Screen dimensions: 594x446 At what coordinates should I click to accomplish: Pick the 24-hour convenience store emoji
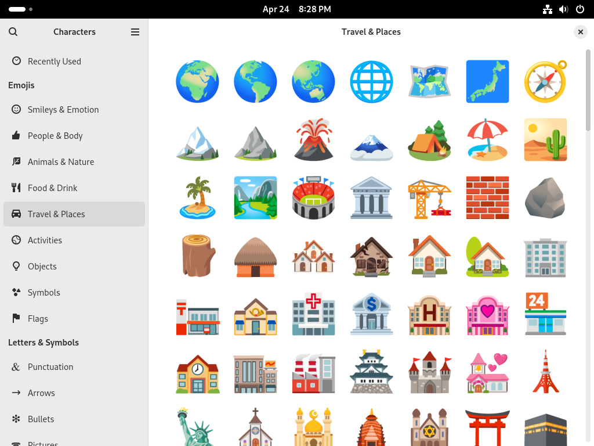(x=545, y=314)
